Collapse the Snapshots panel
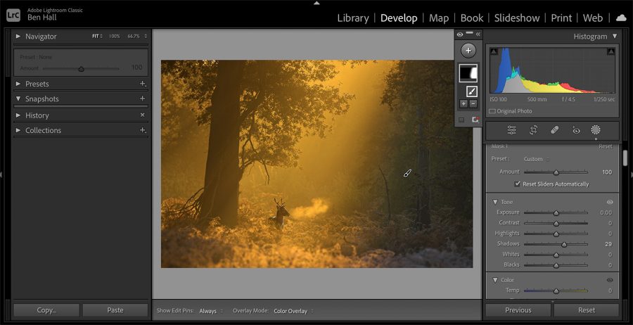 (18, 98)
